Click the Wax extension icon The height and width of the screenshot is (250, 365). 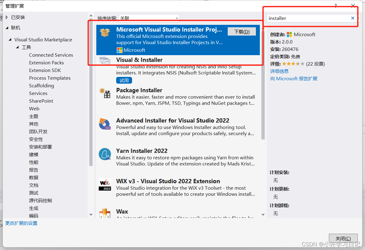105,213
